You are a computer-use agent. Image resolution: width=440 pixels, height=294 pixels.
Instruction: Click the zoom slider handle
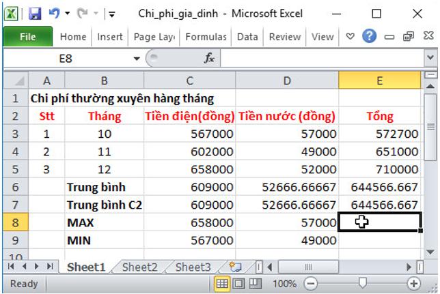pyautogui.click(x=363, y=283)
